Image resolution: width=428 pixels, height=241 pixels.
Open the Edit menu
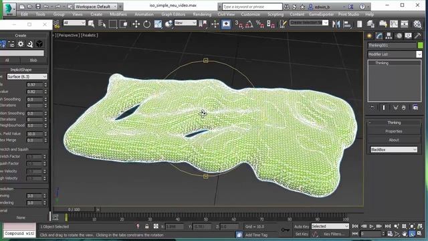pos(24,14)
